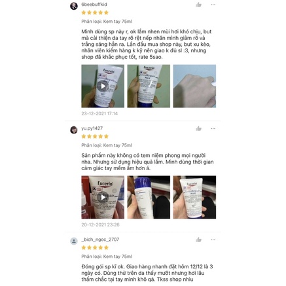Select the five-star rating under yu.py1427

95,137
